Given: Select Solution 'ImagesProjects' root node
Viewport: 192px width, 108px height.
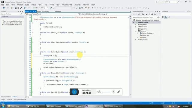Looking at the screenshot, I should point(146,20).
